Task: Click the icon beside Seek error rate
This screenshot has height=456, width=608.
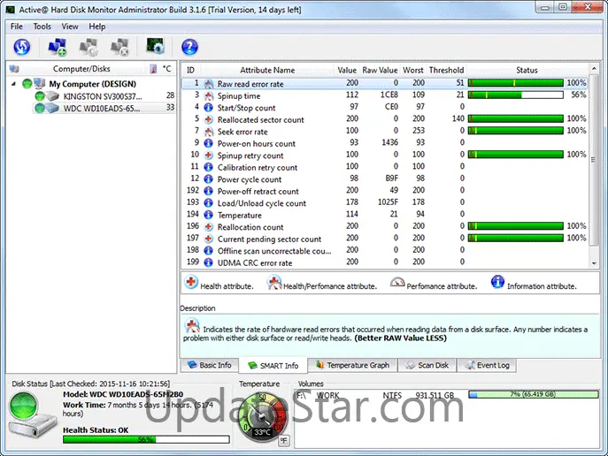Action: click(x=209, y=132)
